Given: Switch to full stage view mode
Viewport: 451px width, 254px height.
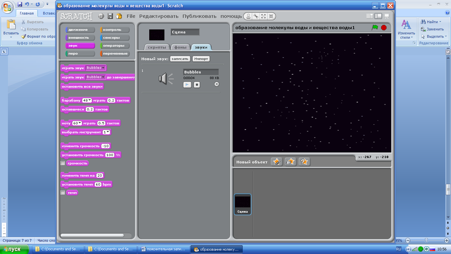Looking at the screenshot, I should 378,16.
